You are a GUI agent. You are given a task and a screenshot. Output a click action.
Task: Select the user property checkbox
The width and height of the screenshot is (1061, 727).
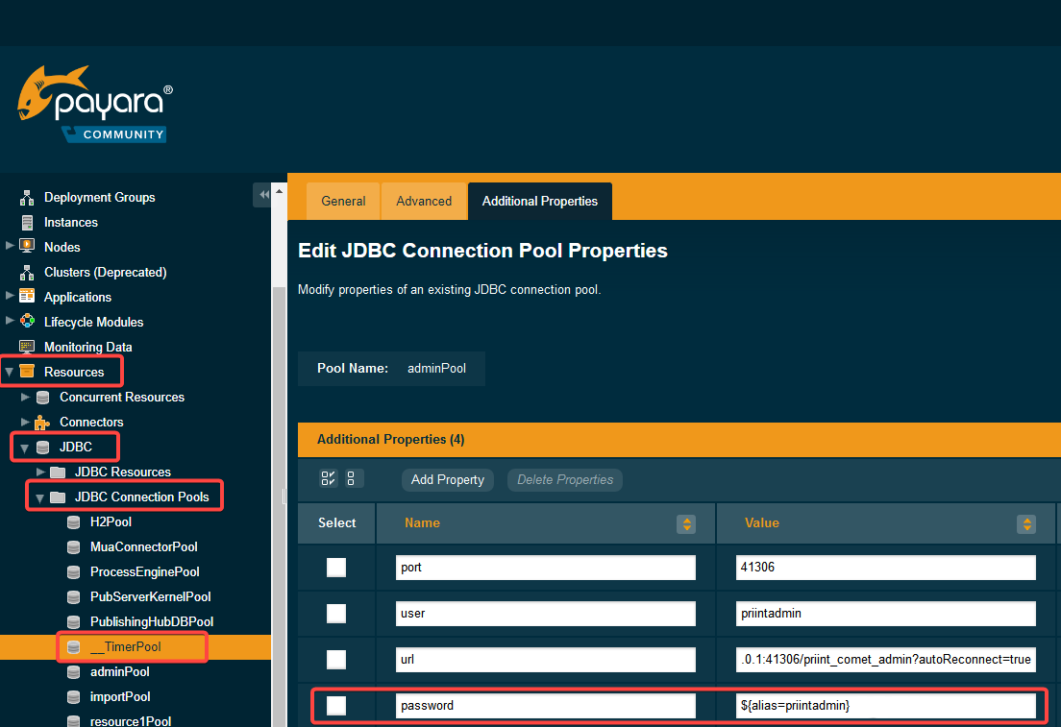[x=336, y=614]
